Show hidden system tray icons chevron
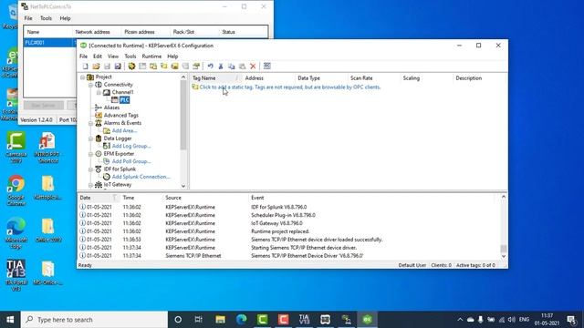584x328 pixels. click(460, 320)
